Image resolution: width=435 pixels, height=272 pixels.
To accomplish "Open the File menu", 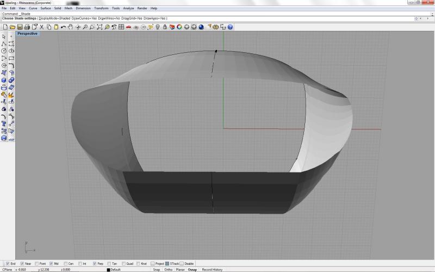I will [x=4, y=8].
